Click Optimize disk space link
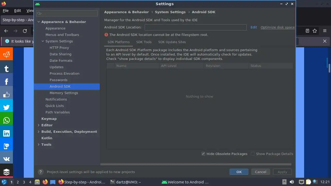The image size is (331, 186). [x=277, y=27]
